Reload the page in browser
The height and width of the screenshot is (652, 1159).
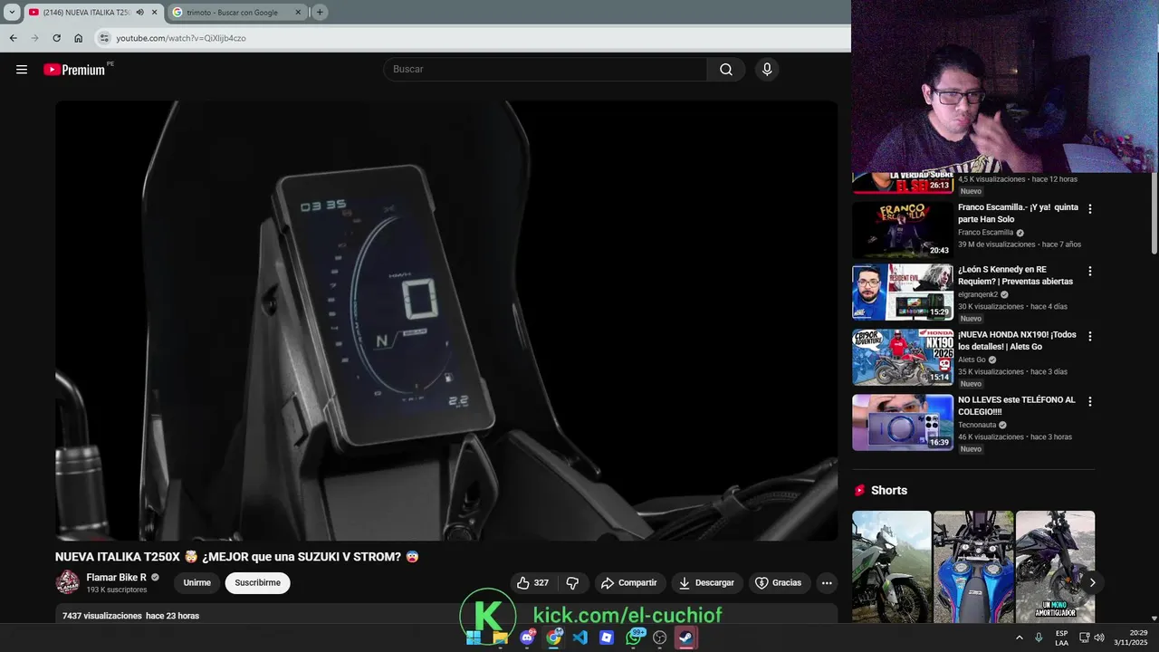pyautogui.click(x=56, y=38)
